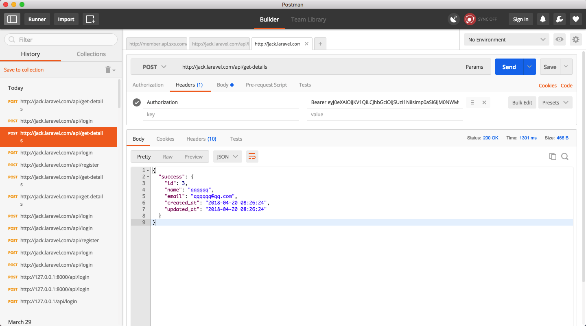This screenshot has height=326, width=586.
Task: Open the Presets dropdown
Action: coord(555,102)
